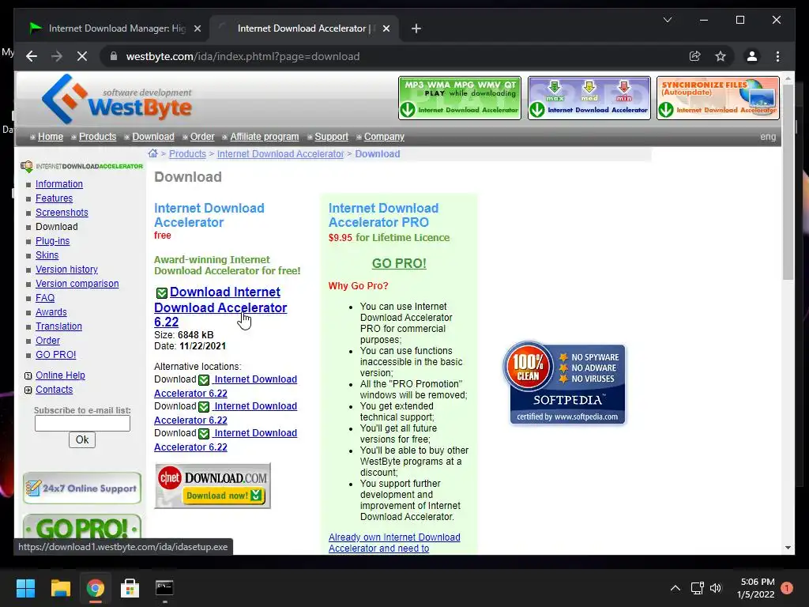Open the clock and date panel
Viewport: 809px width, 607px height.
(x=755, y=588)
